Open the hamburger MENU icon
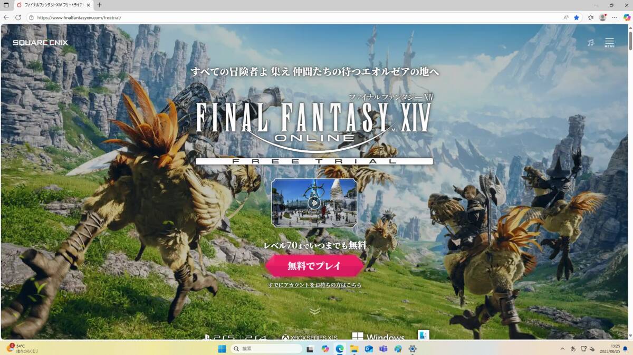633x355 pixels. (609, 42)
